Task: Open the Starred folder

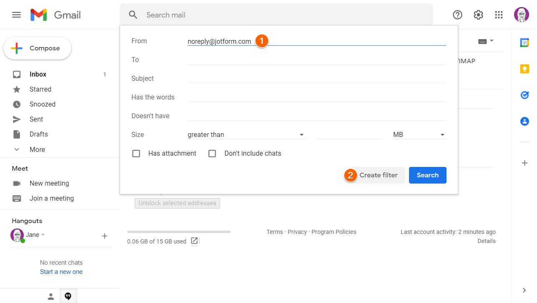Action: point(40,89)
